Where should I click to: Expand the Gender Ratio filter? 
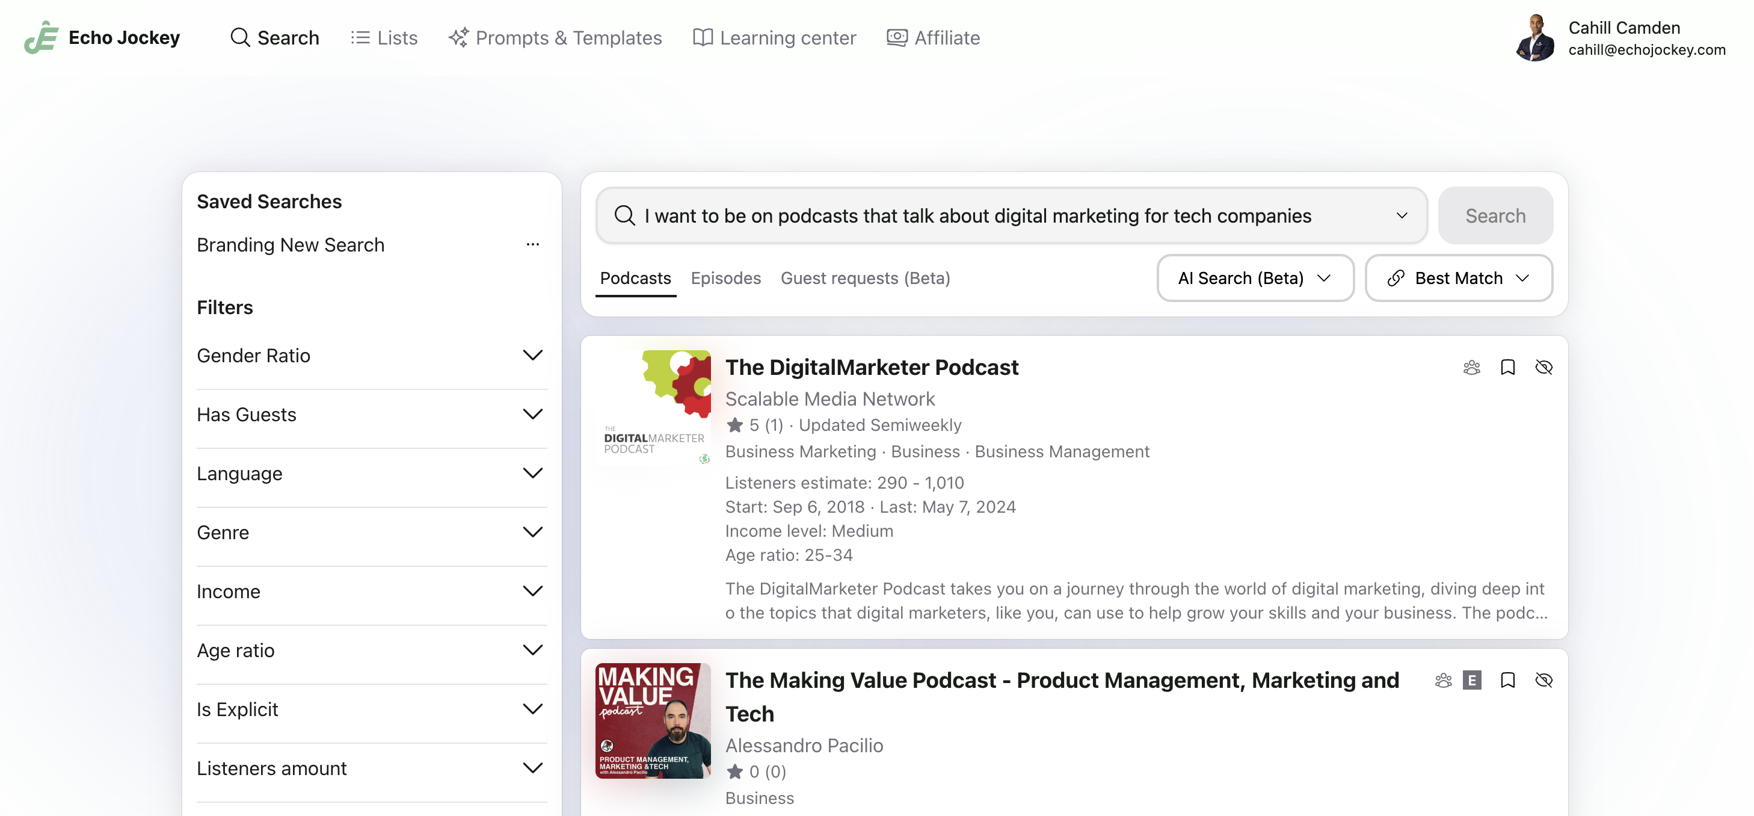pyautogui.click(x=532, y=356)
